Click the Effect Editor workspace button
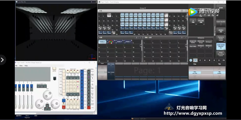Viewport: 241px width, 120px height. (x=193, y=46)
